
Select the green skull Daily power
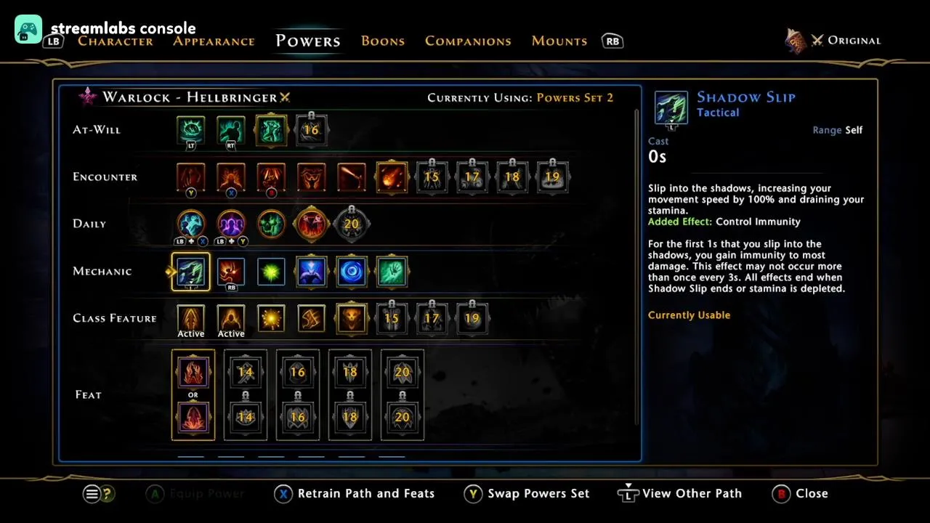[271, 224]
